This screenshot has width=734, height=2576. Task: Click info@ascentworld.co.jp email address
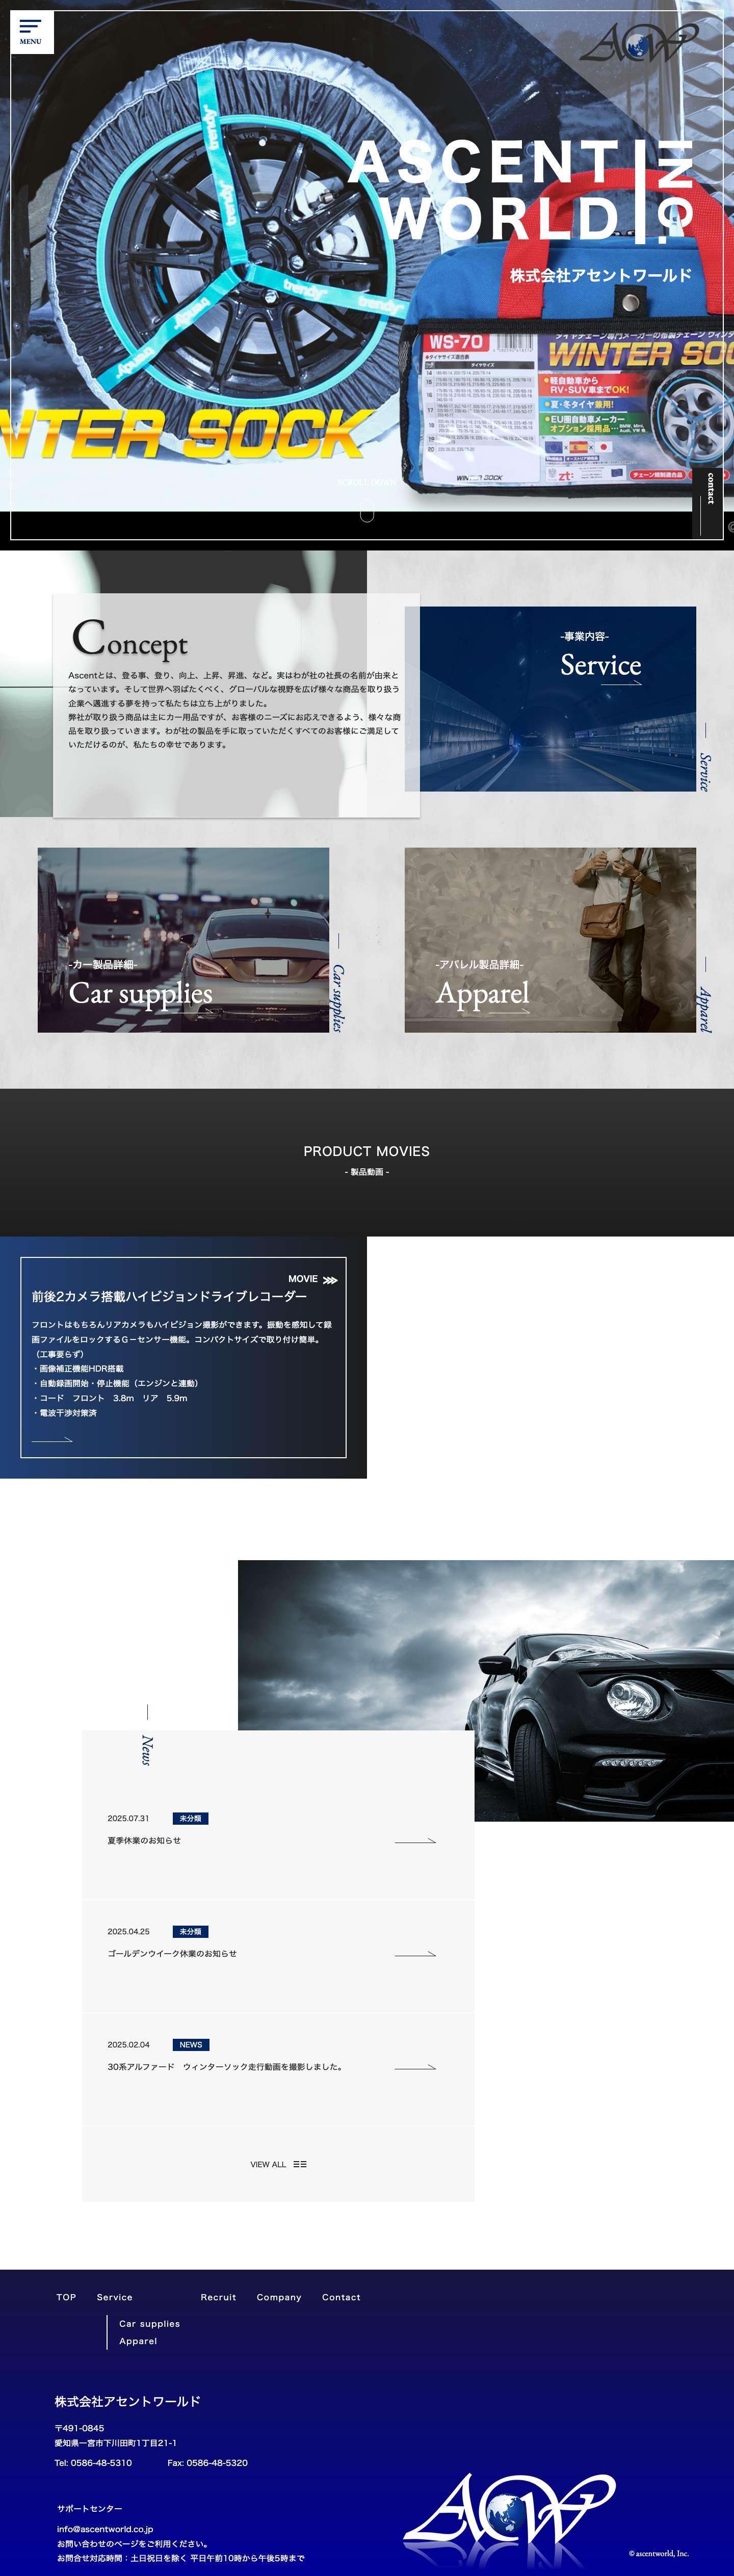[x=105, y=2529]
